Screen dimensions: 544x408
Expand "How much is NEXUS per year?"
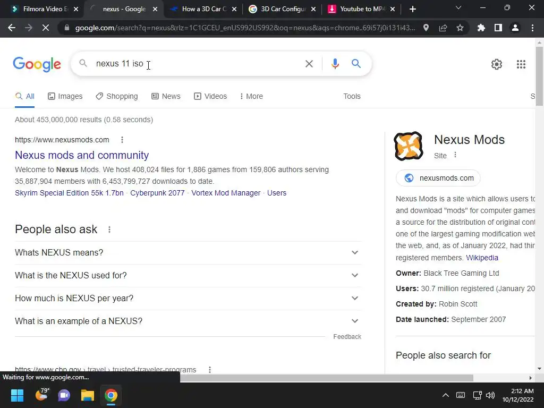tap(188, 299)
